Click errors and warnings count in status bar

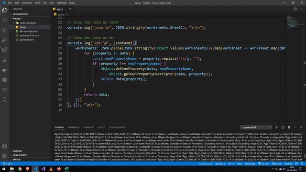(8, 163)
